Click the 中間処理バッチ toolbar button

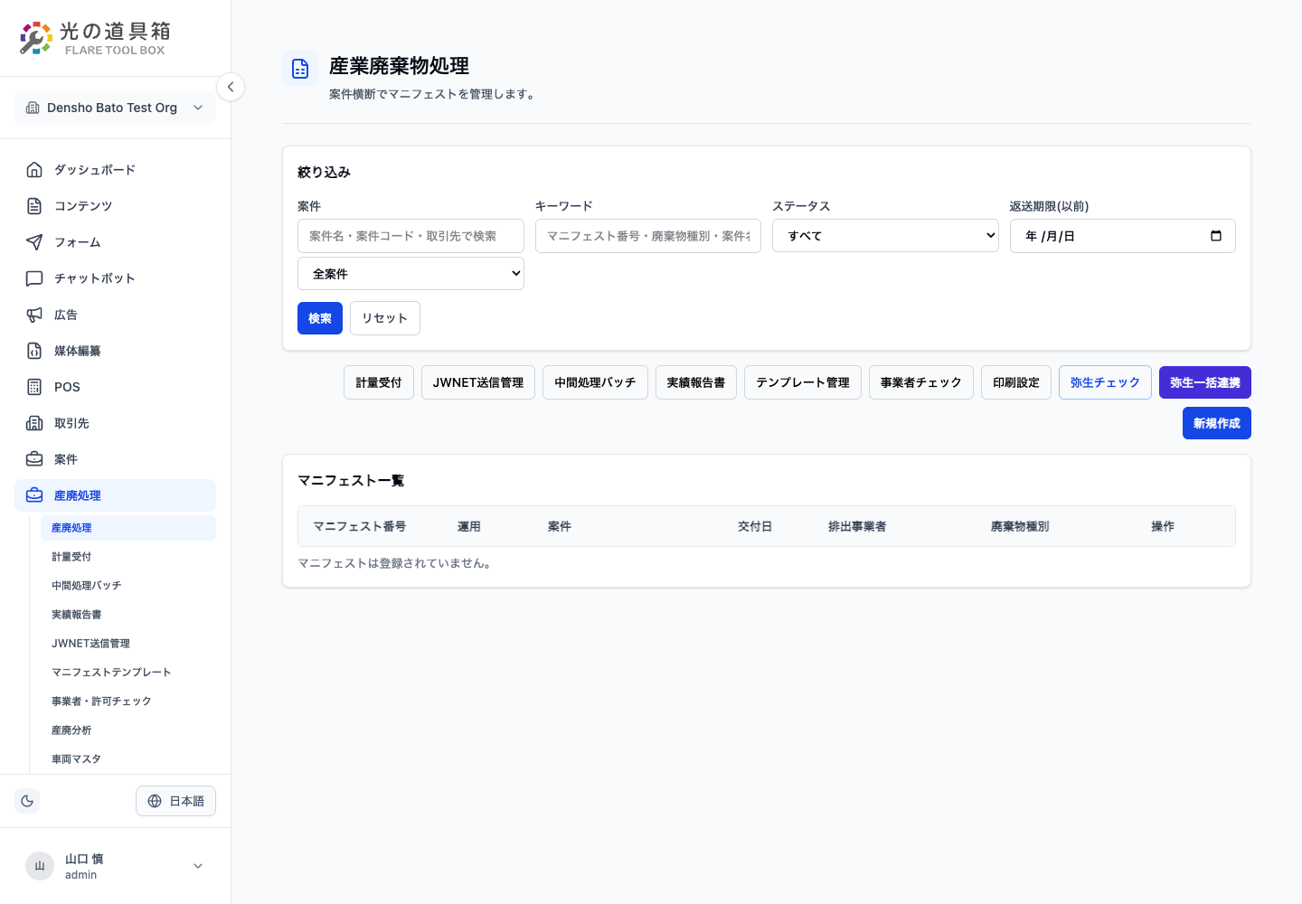click(595, 382)
